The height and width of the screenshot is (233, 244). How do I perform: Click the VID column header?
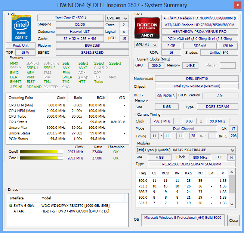coord(117,98)
